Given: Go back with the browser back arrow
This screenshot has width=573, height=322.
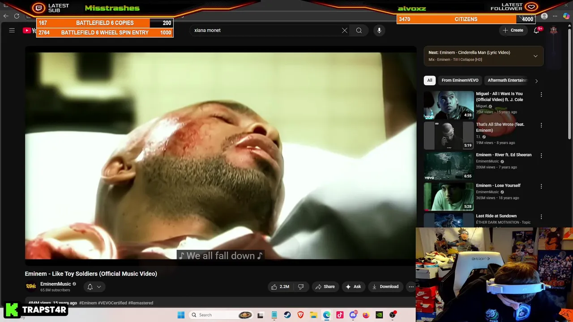Looking at the screenshot, I should coord(6,16).
